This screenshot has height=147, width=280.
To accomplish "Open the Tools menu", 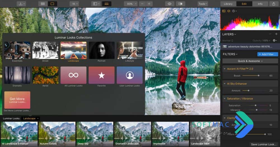I will (203, 4).
